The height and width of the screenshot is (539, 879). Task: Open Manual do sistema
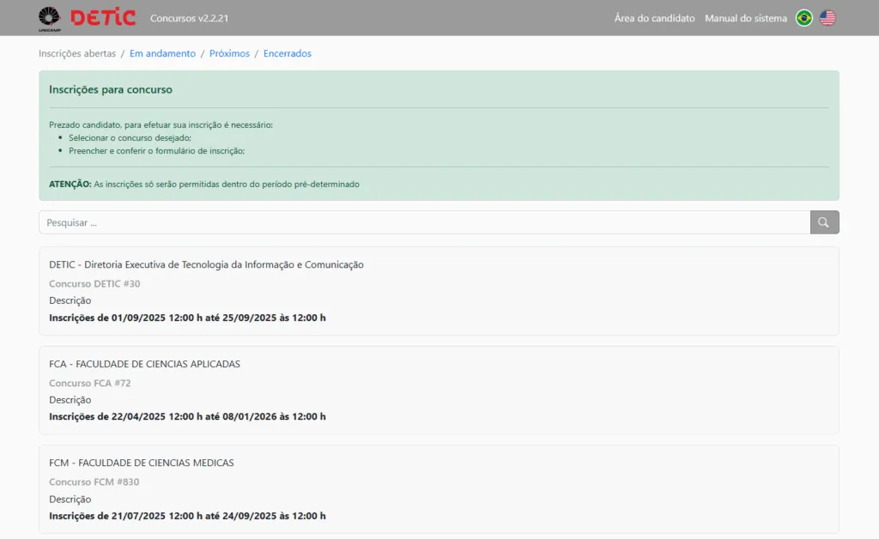pyautogui.click(x=745, y=18)
